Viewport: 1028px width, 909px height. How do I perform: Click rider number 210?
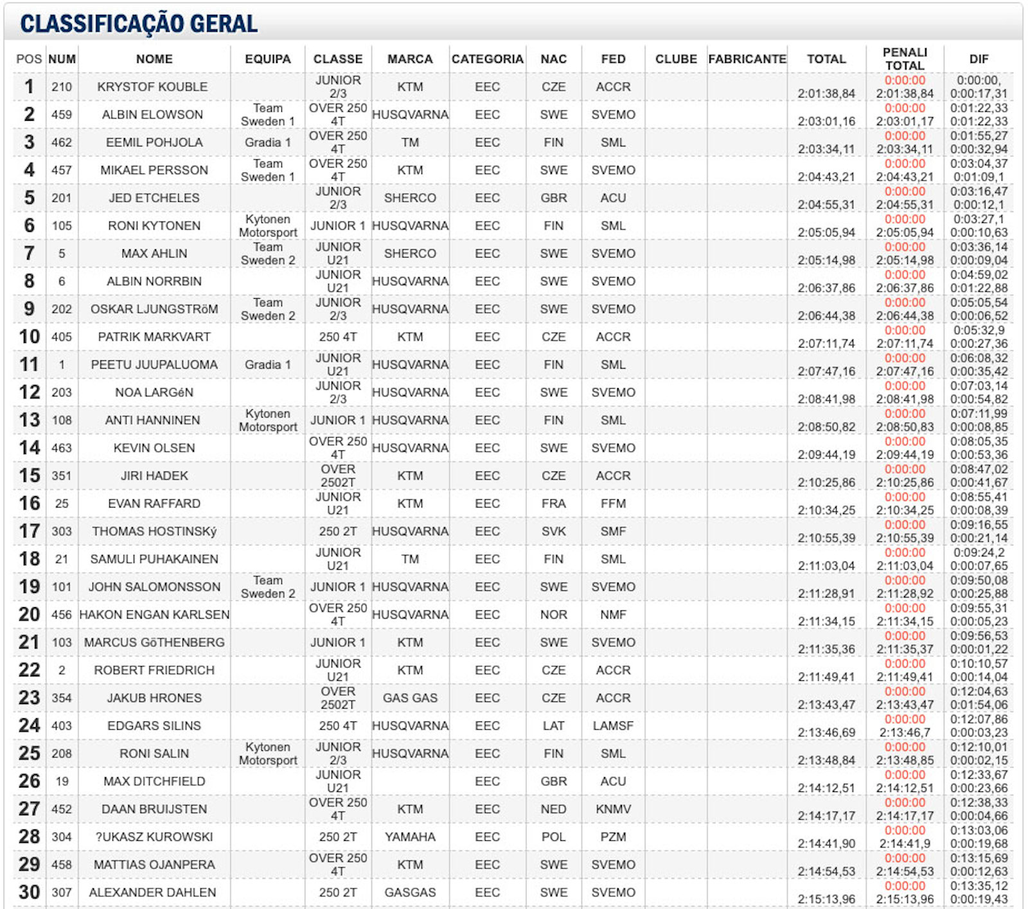point(62,87)
